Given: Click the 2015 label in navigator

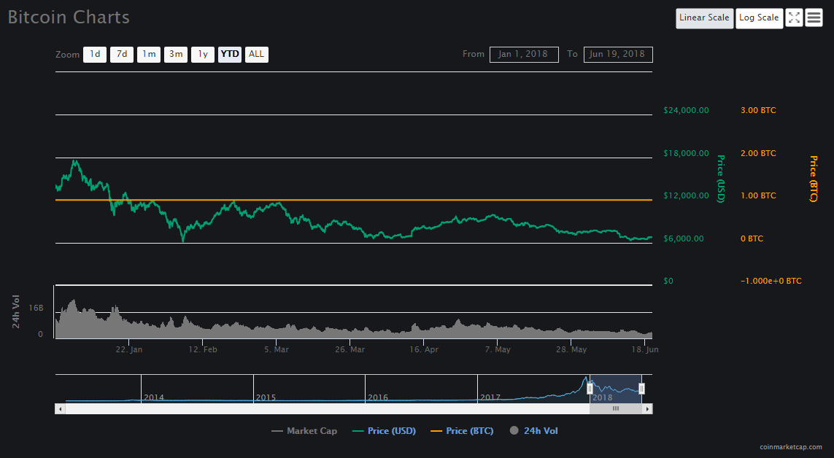Looking at the screenshot, I should tap(266, 397).
